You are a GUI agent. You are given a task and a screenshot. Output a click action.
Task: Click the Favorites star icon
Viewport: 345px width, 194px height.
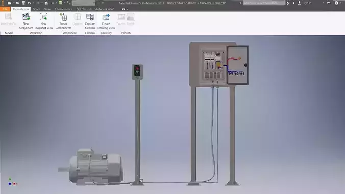[x=293, y=3]
